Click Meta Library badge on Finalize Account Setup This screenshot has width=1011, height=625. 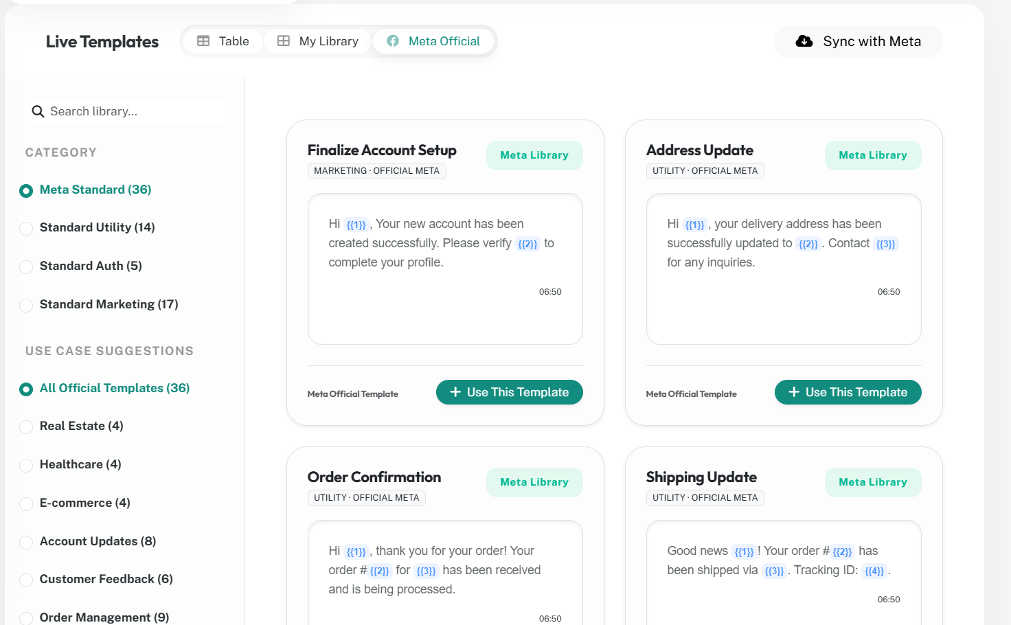[534, 155]
